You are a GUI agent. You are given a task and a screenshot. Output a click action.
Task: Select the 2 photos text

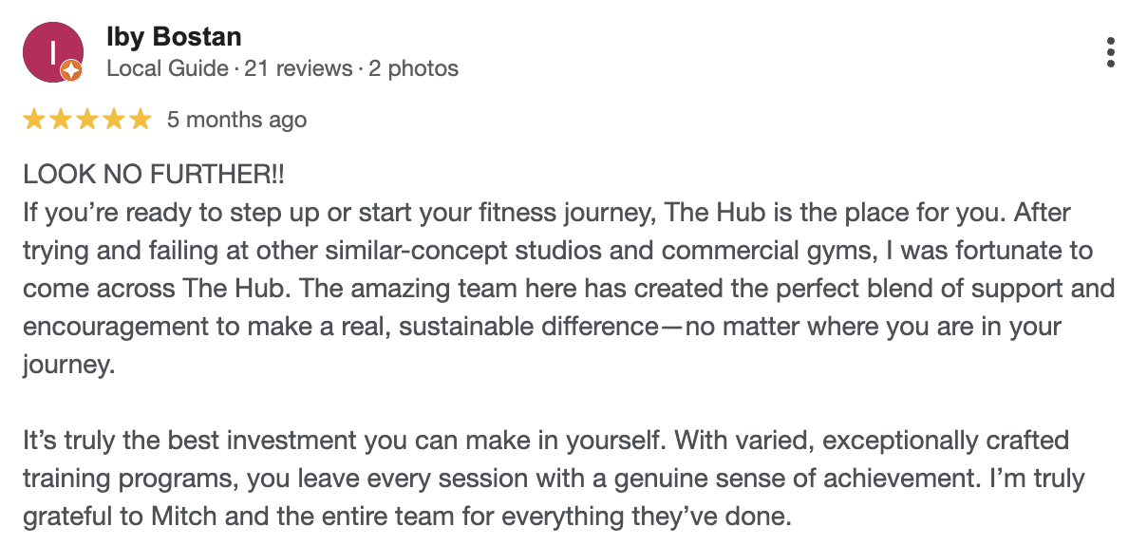click(413, 68)
